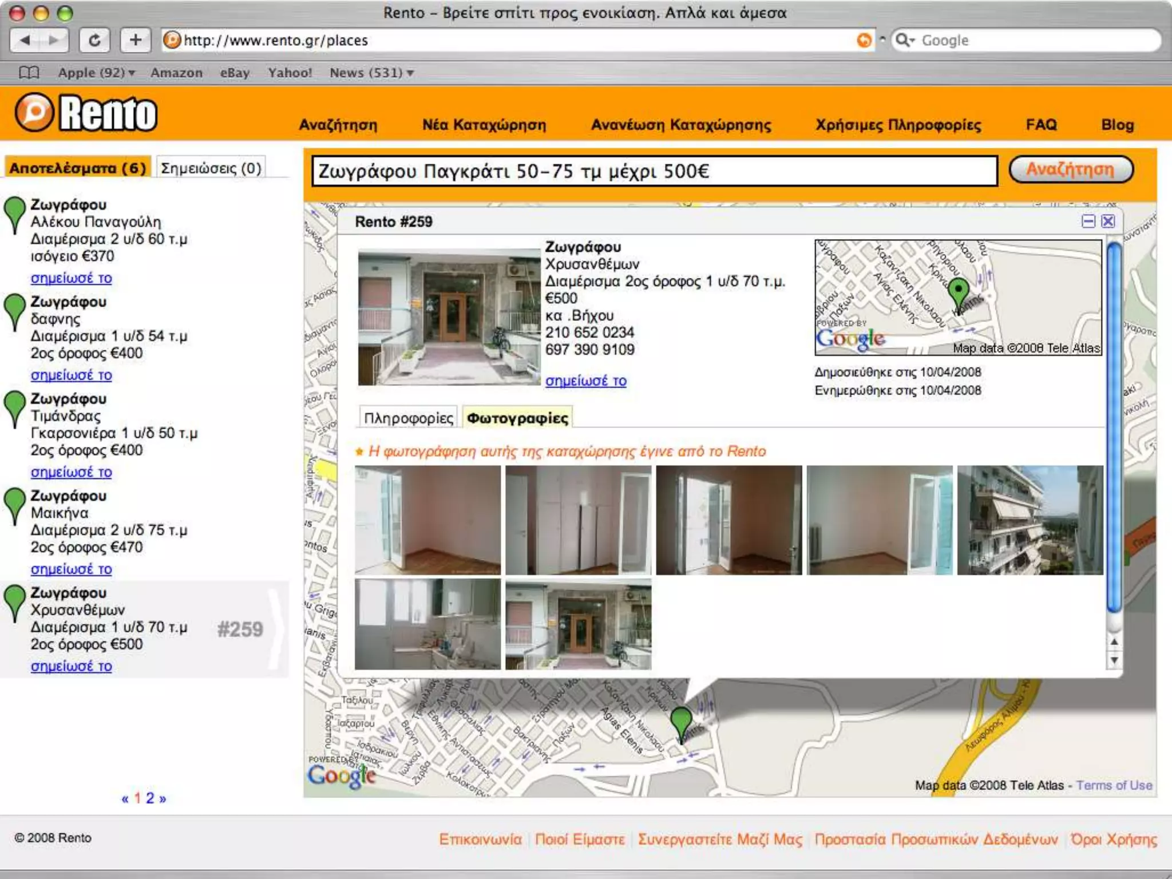Click the add bookmark plus icon

click(x=136, y=40)
